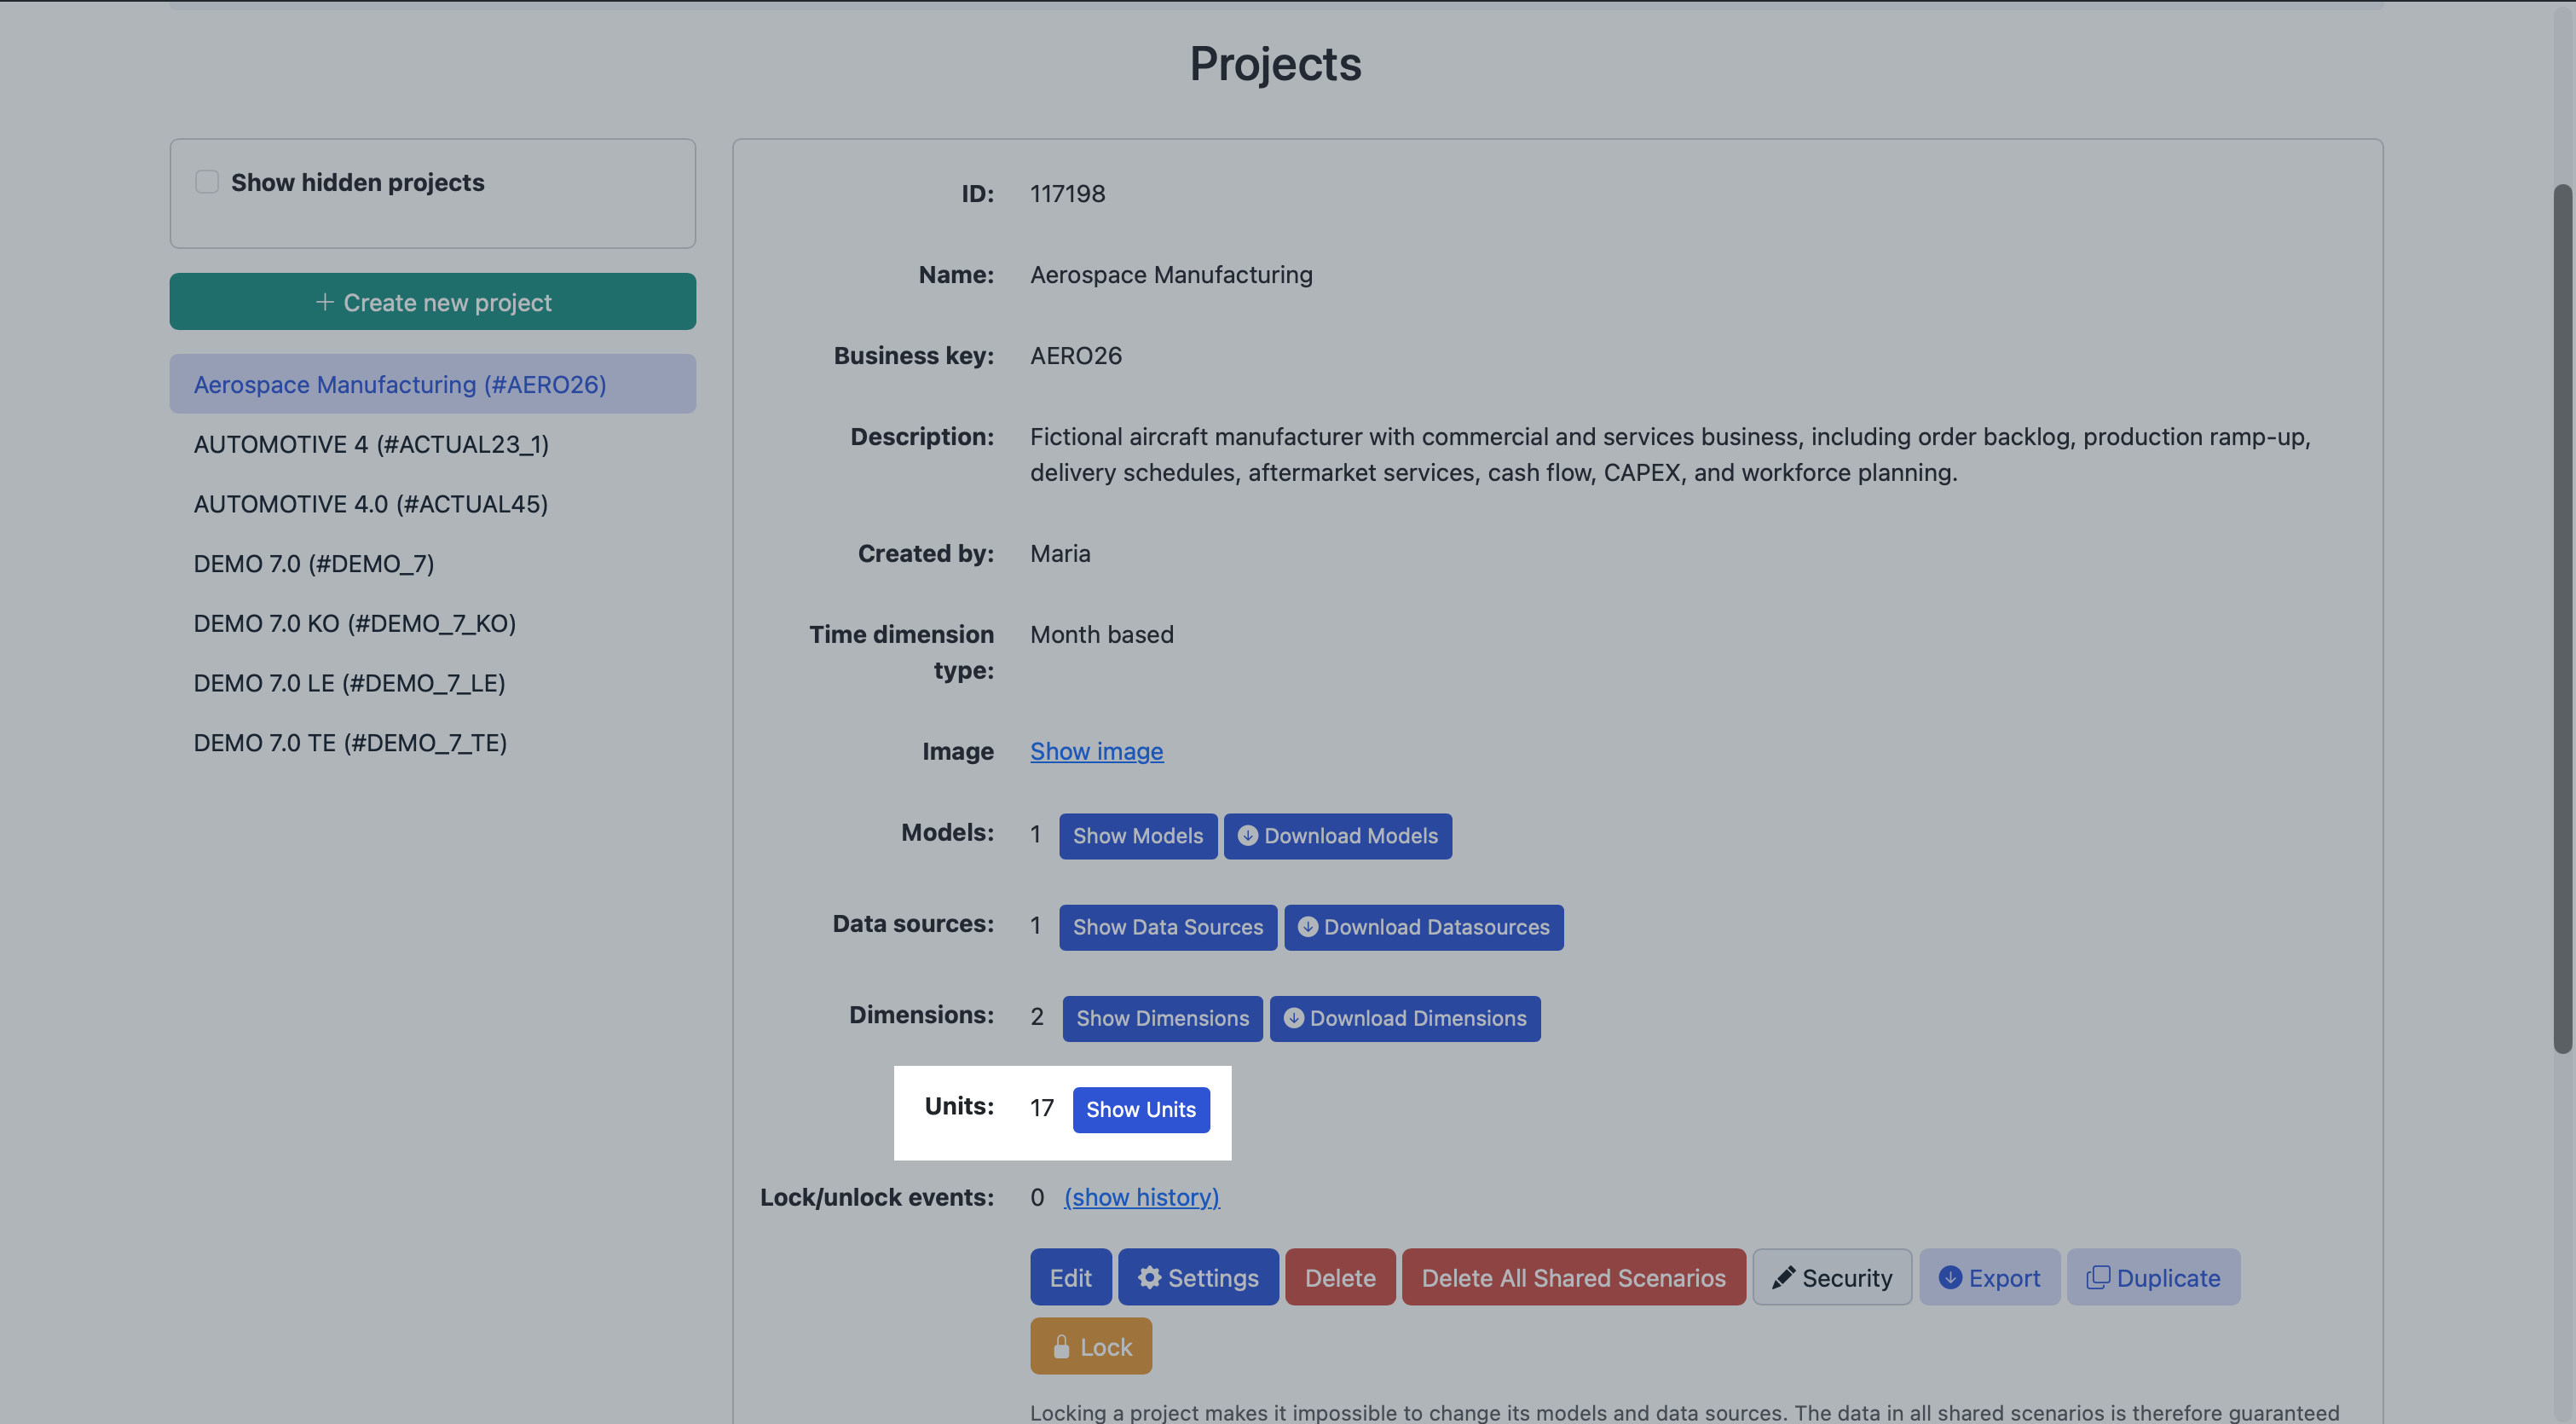Click the download icon on Download Models

(x=1249, y=836)
